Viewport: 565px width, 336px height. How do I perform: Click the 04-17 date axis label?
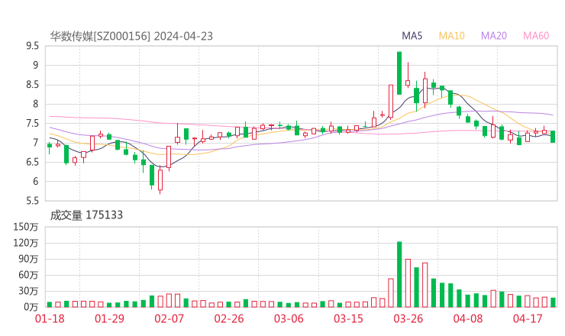tap(528, 318)
